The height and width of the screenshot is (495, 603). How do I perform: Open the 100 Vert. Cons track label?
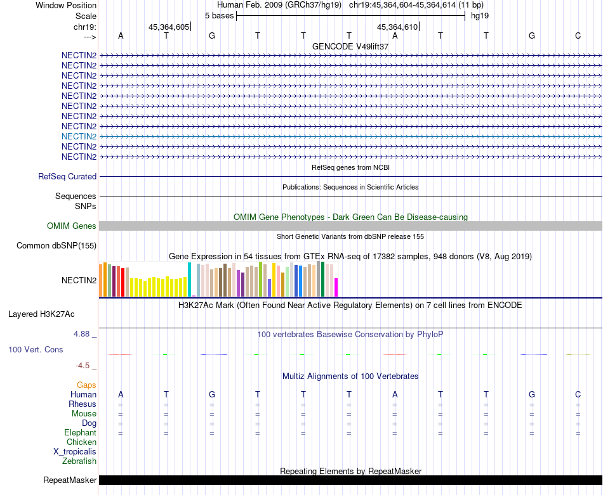point(36,349)
